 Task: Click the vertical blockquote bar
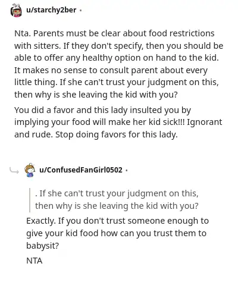click(30, 200)
